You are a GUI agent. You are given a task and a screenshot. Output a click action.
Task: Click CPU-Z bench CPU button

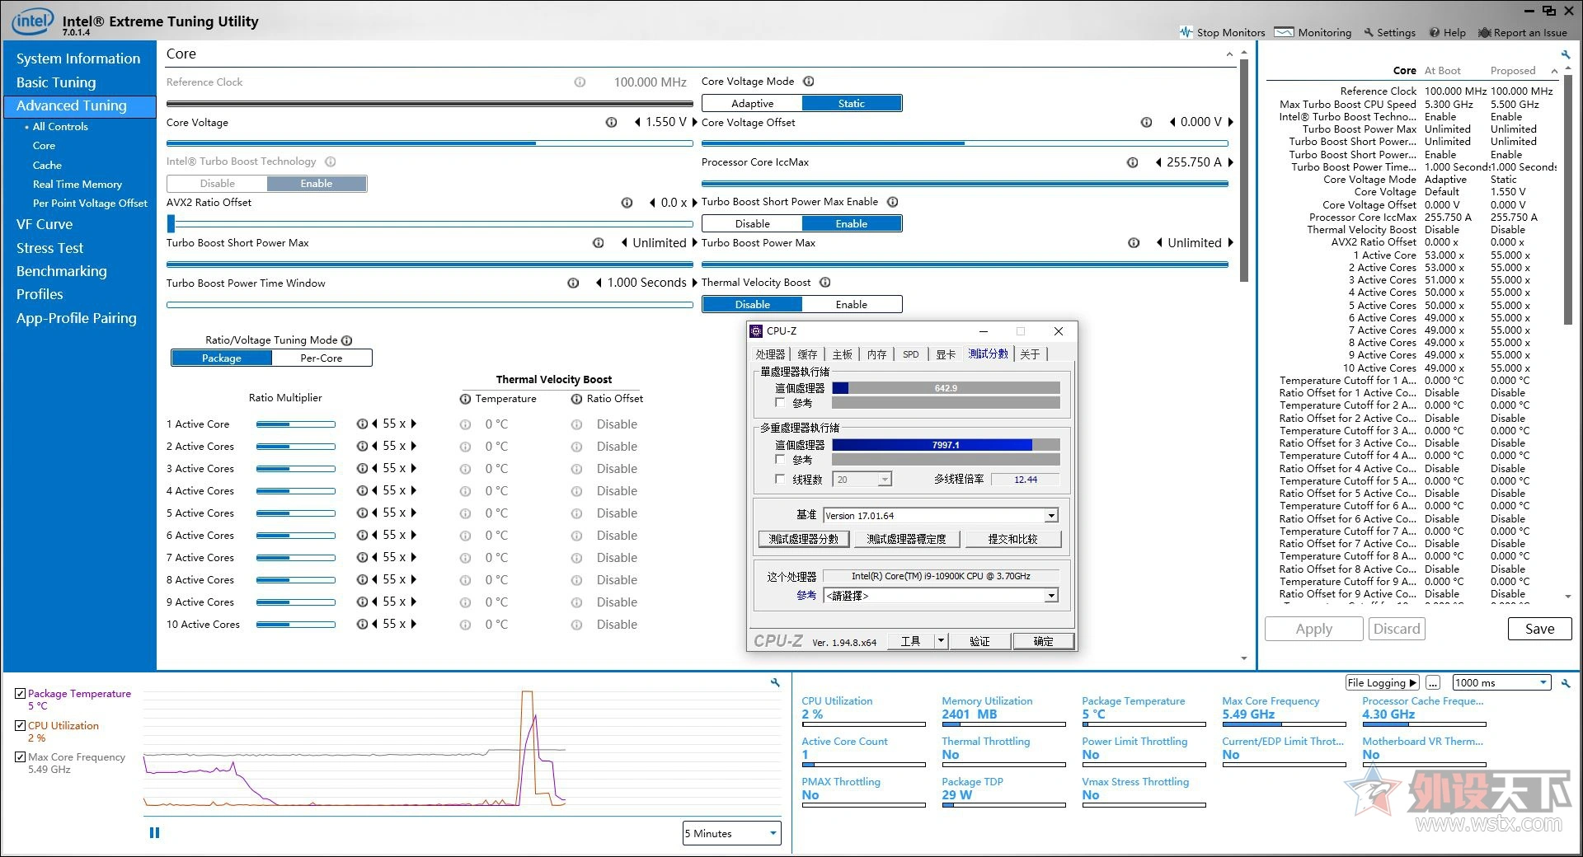click(x=804, y=539)
